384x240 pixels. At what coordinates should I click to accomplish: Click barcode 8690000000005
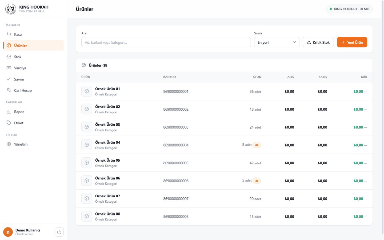point(176,163)
